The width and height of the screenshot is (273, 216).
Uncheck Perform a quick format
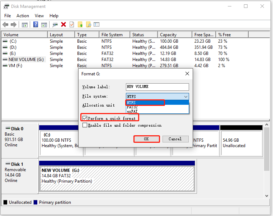85,118
